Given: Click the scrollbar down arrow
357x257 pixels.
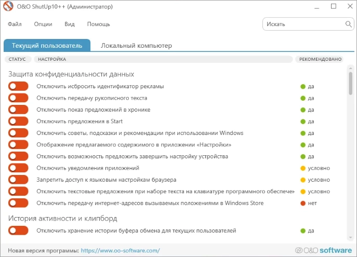Looking at the screenshot, I should [x=350, y=238].
